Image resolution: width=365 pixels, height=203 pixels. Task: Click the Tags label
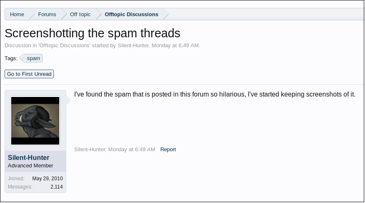pyautogui.click(x=11, y=58)
